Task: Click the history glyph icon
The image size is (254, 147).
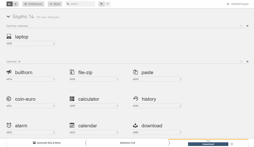Action: pyautogui.click(x=136, y=99)
